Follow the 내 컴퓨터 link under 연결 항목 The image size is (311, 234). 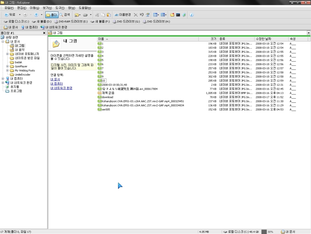56,84
